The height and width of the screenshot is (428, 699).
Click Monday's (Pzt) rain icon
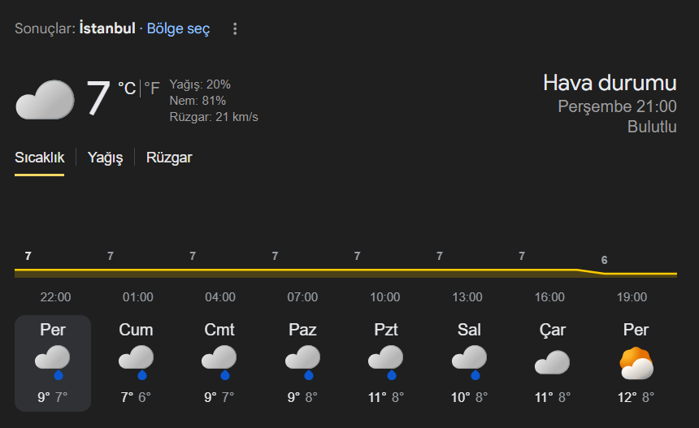pyautogui.click(x=385, y=361)
